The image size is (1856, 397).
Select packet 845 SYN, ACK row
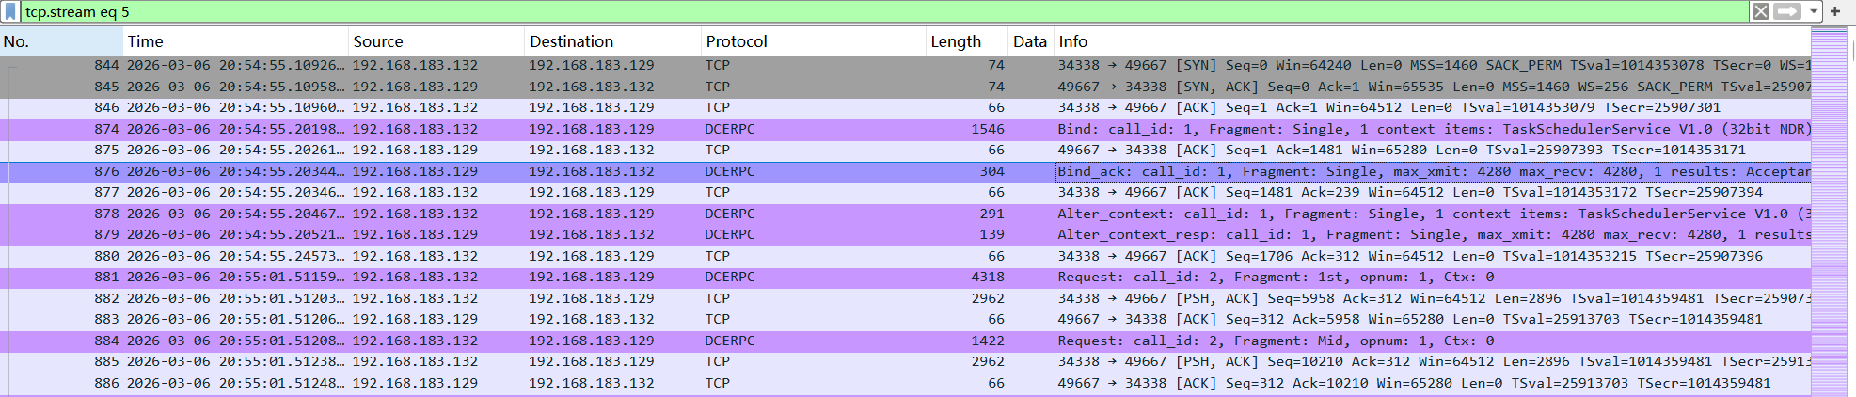tap(905, 87)
